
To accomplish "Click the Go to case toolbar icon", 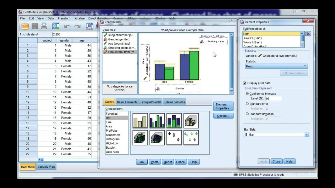I will (x=90, y=26).
